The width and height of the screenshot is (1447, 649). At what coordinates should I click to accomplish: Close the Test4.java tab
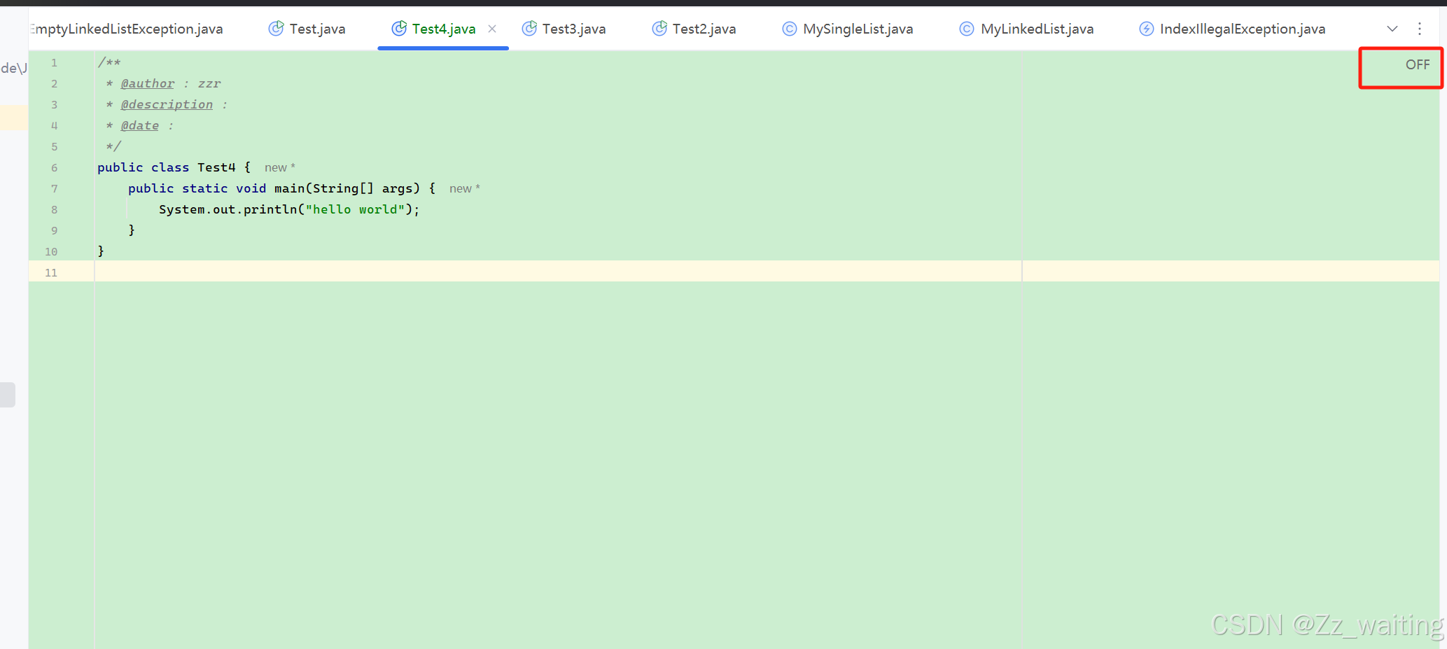492,29
